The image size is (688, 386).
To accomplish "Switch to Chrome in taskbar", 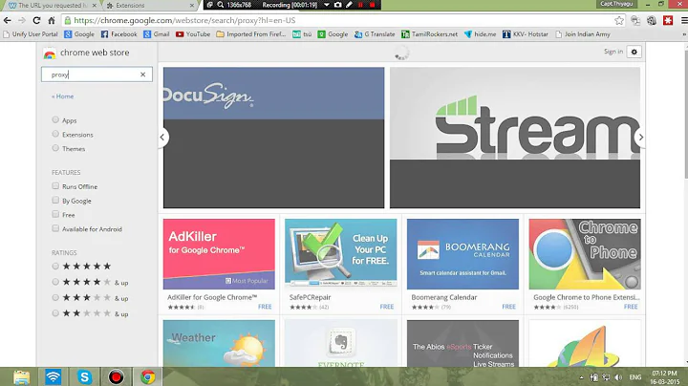I will pos(148,376).
